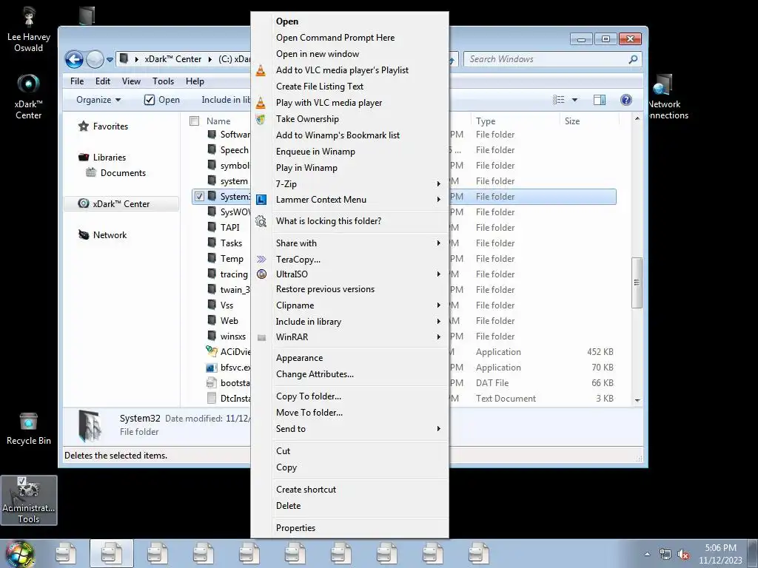
Task: Expand the Send to submenu
Action: coord(359,429)
